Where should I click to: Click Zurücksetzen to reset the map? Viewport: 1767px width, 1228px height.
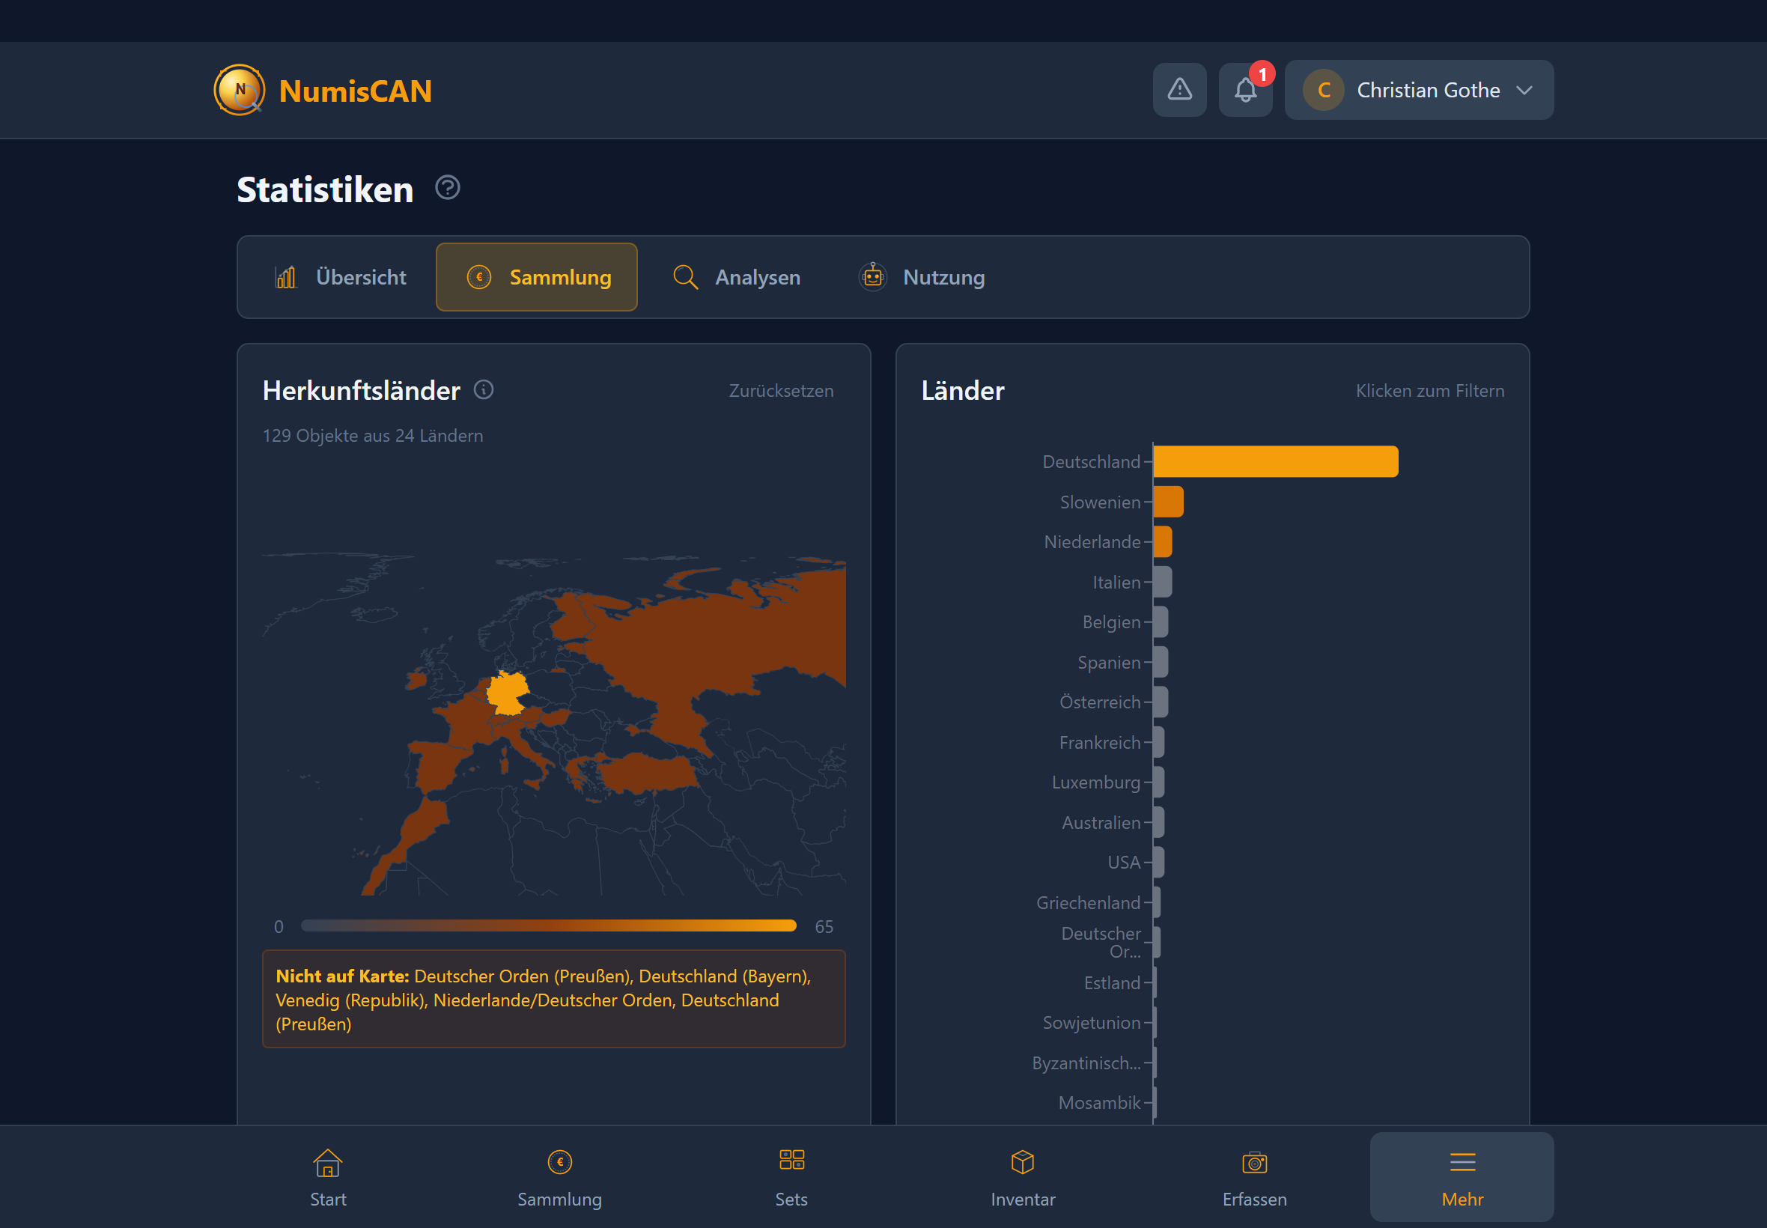coord(781,391)
